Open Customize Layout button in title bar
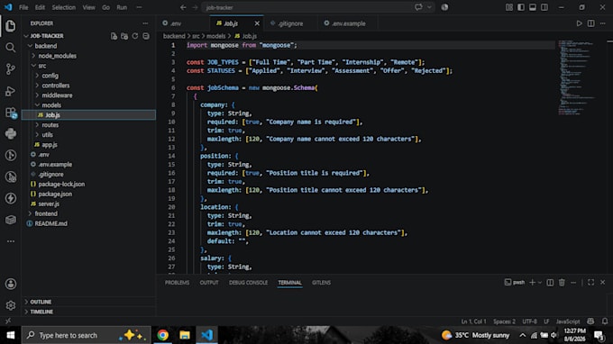The height and width of the screenshot is (344, 613). click(x=509, y=7)
